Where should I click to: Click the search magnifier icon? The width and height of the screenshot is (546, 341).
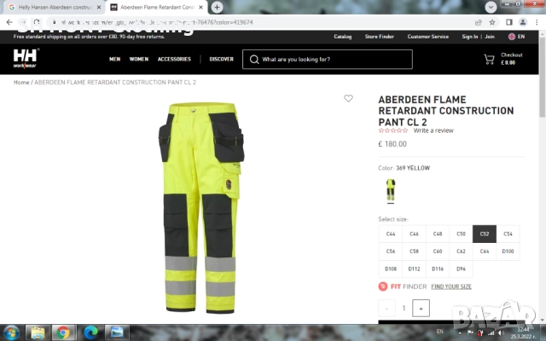click(x=254, y=60)
